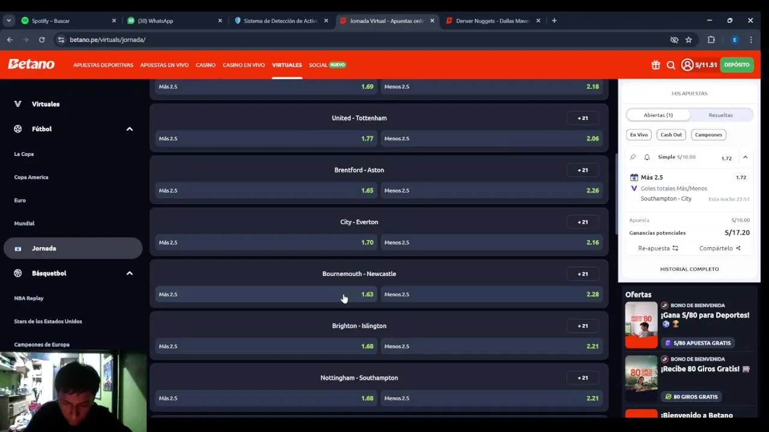
Task: Open the S/80 para Deportes offer thumbnail
Action: click(641, 325)
